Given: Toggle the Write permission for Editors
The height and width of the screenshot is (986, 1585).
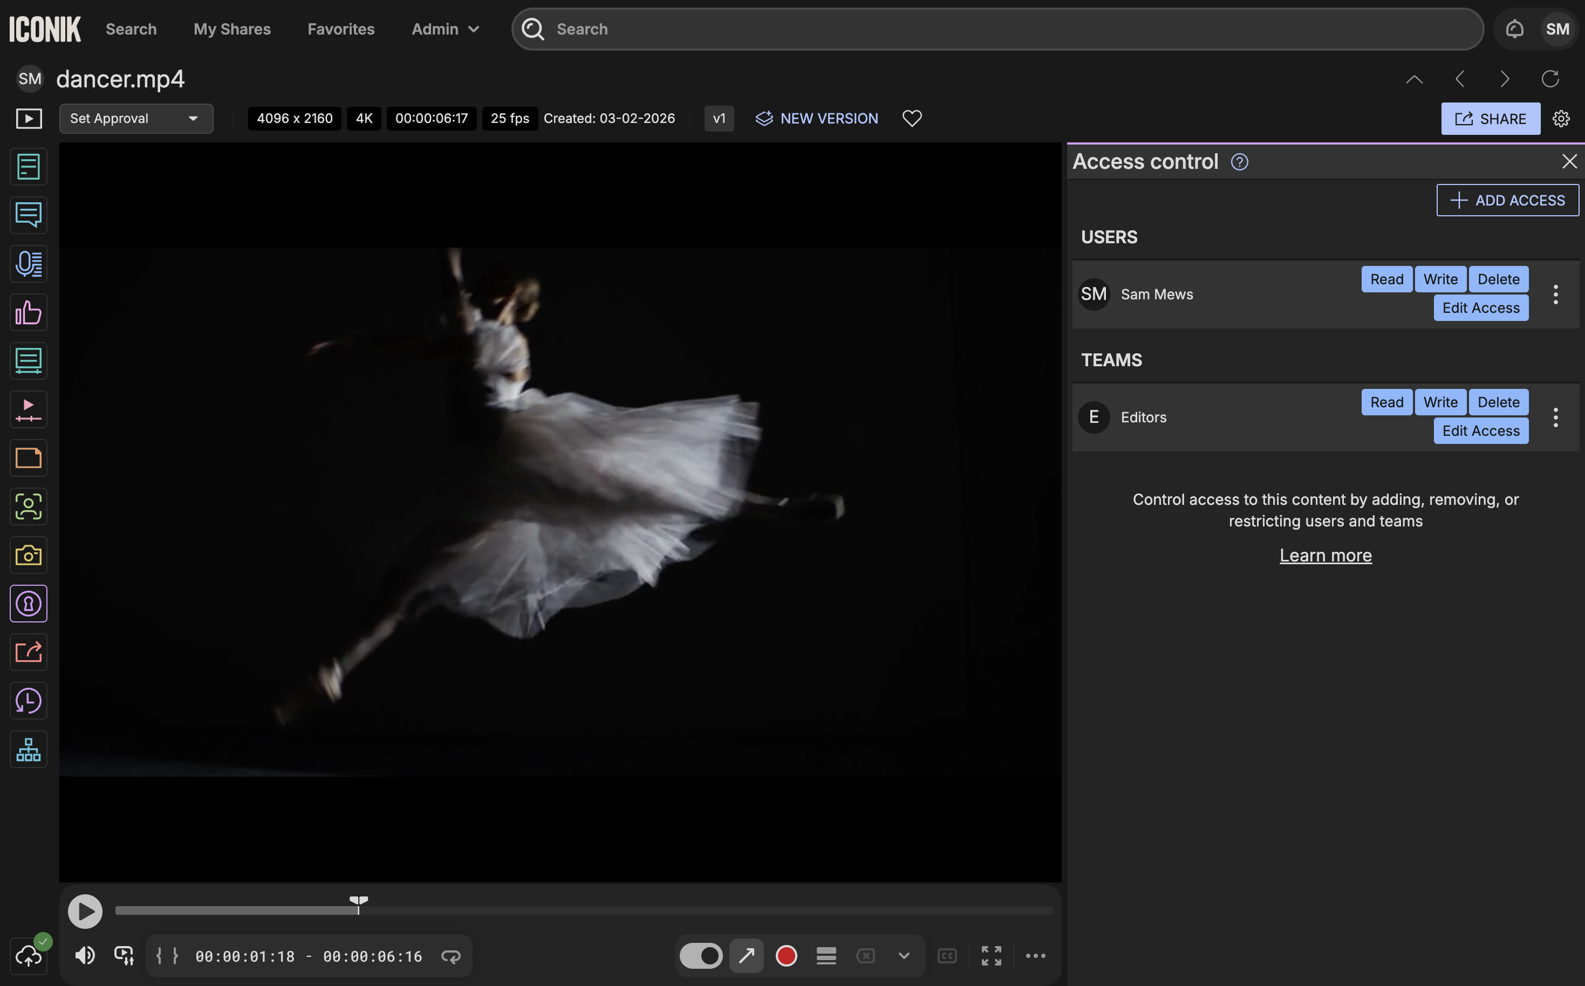Looking at the screenshot, I should [x=1439, y=402].
